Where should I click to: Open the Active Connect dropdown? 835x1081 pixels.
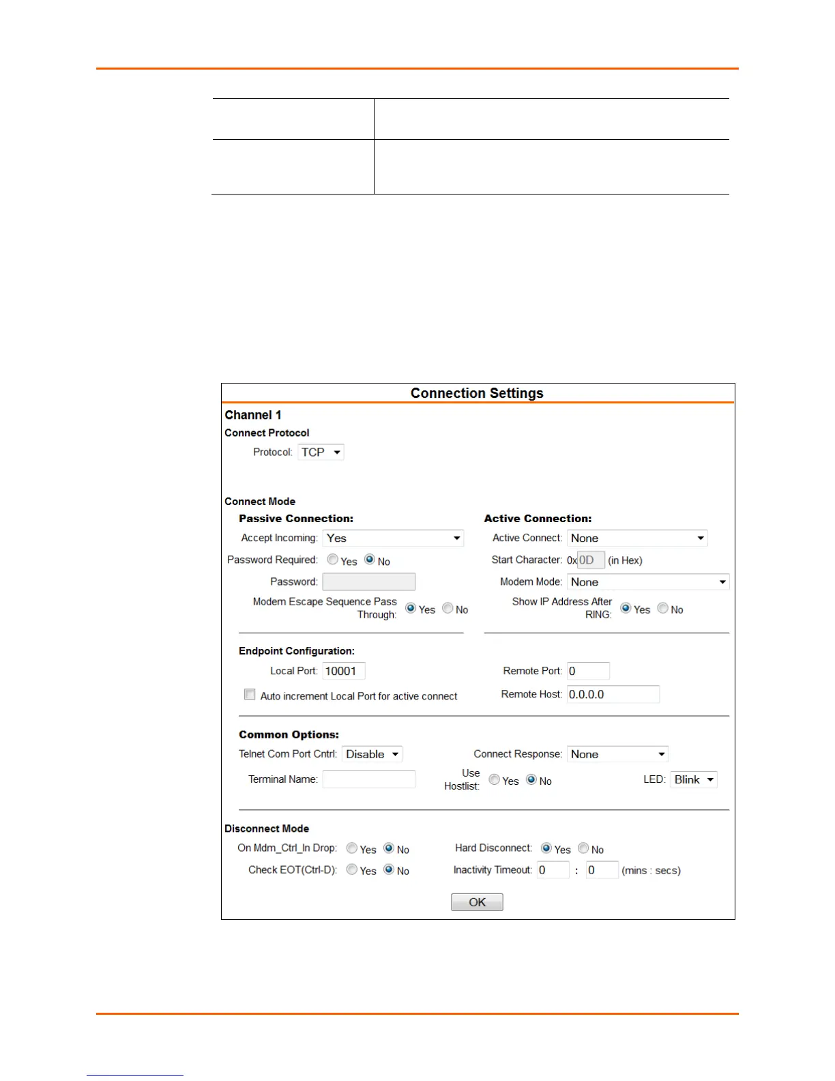pos(637,538)
